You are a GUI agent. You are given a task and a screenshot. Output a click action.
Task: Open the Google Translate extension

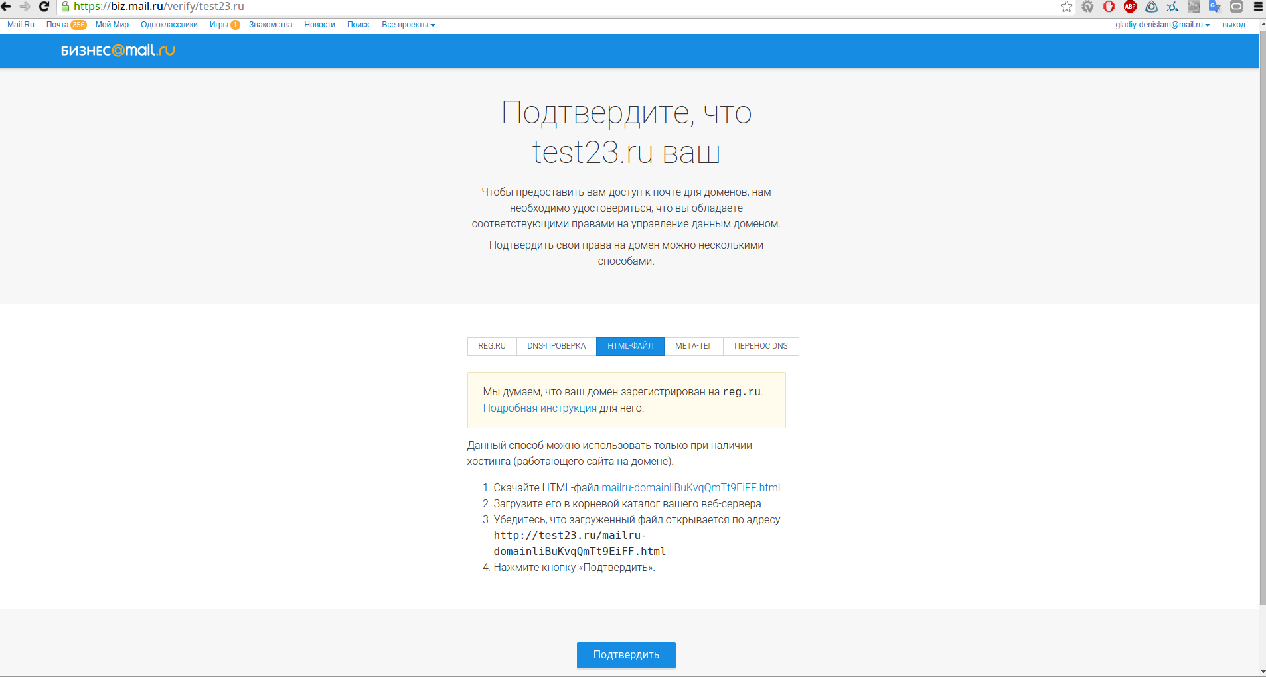click(x=1214, y=7)
